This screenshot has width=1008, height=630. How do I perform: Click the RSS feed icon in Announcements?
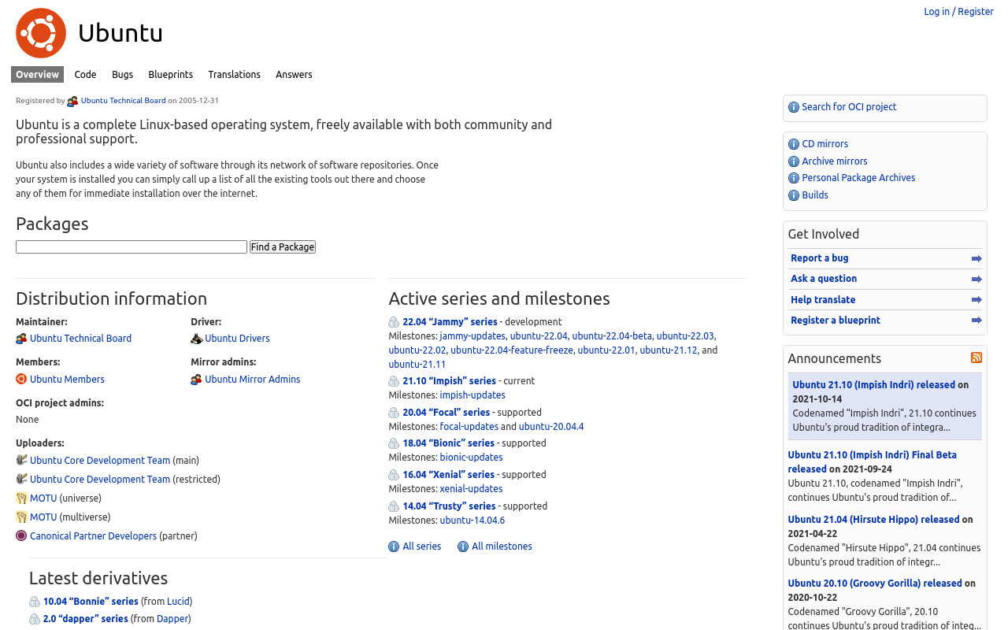[x=976, y=358]
